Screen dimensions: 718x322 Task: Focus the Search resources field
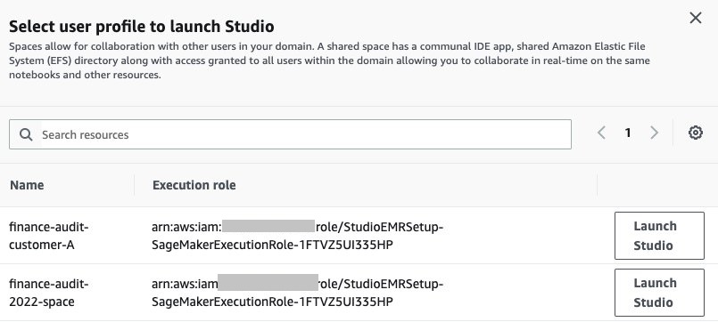click(x=290, y=134)
